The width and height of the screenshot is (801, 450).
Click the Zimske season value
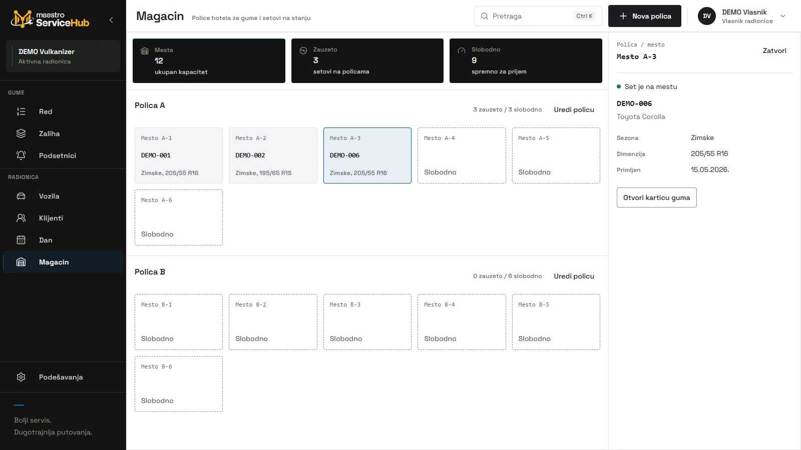[702, 137]
